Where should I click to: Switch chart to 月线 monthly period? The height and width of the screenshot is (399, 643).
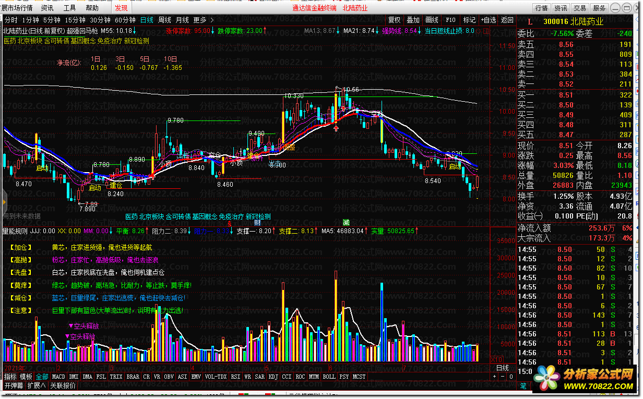[182, 20]
